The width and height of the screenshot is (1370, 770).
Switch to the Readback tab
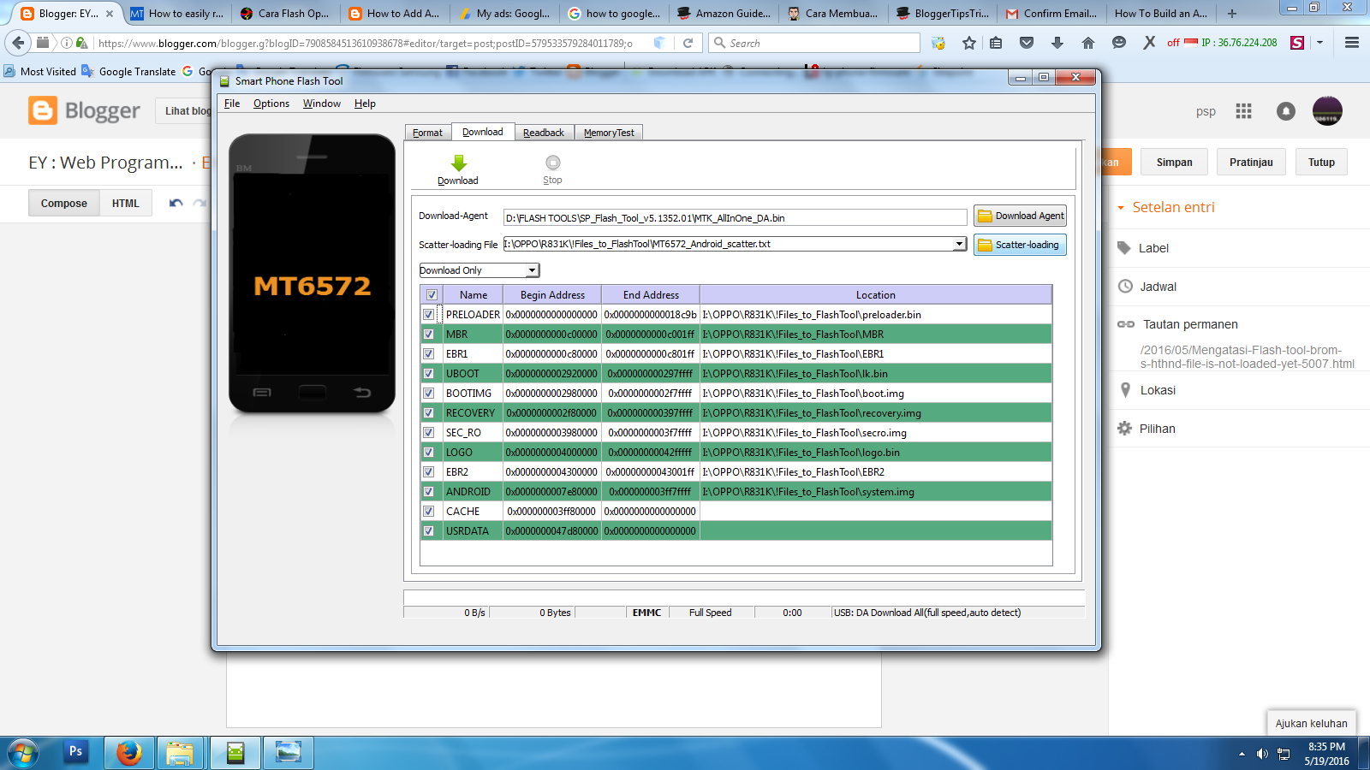pyautogui.click(x=544, y=133)
